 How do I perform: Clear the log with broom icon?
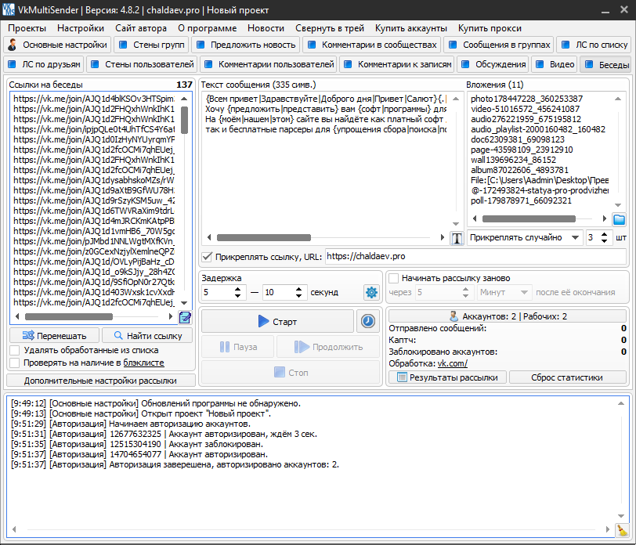pos(621,529)
